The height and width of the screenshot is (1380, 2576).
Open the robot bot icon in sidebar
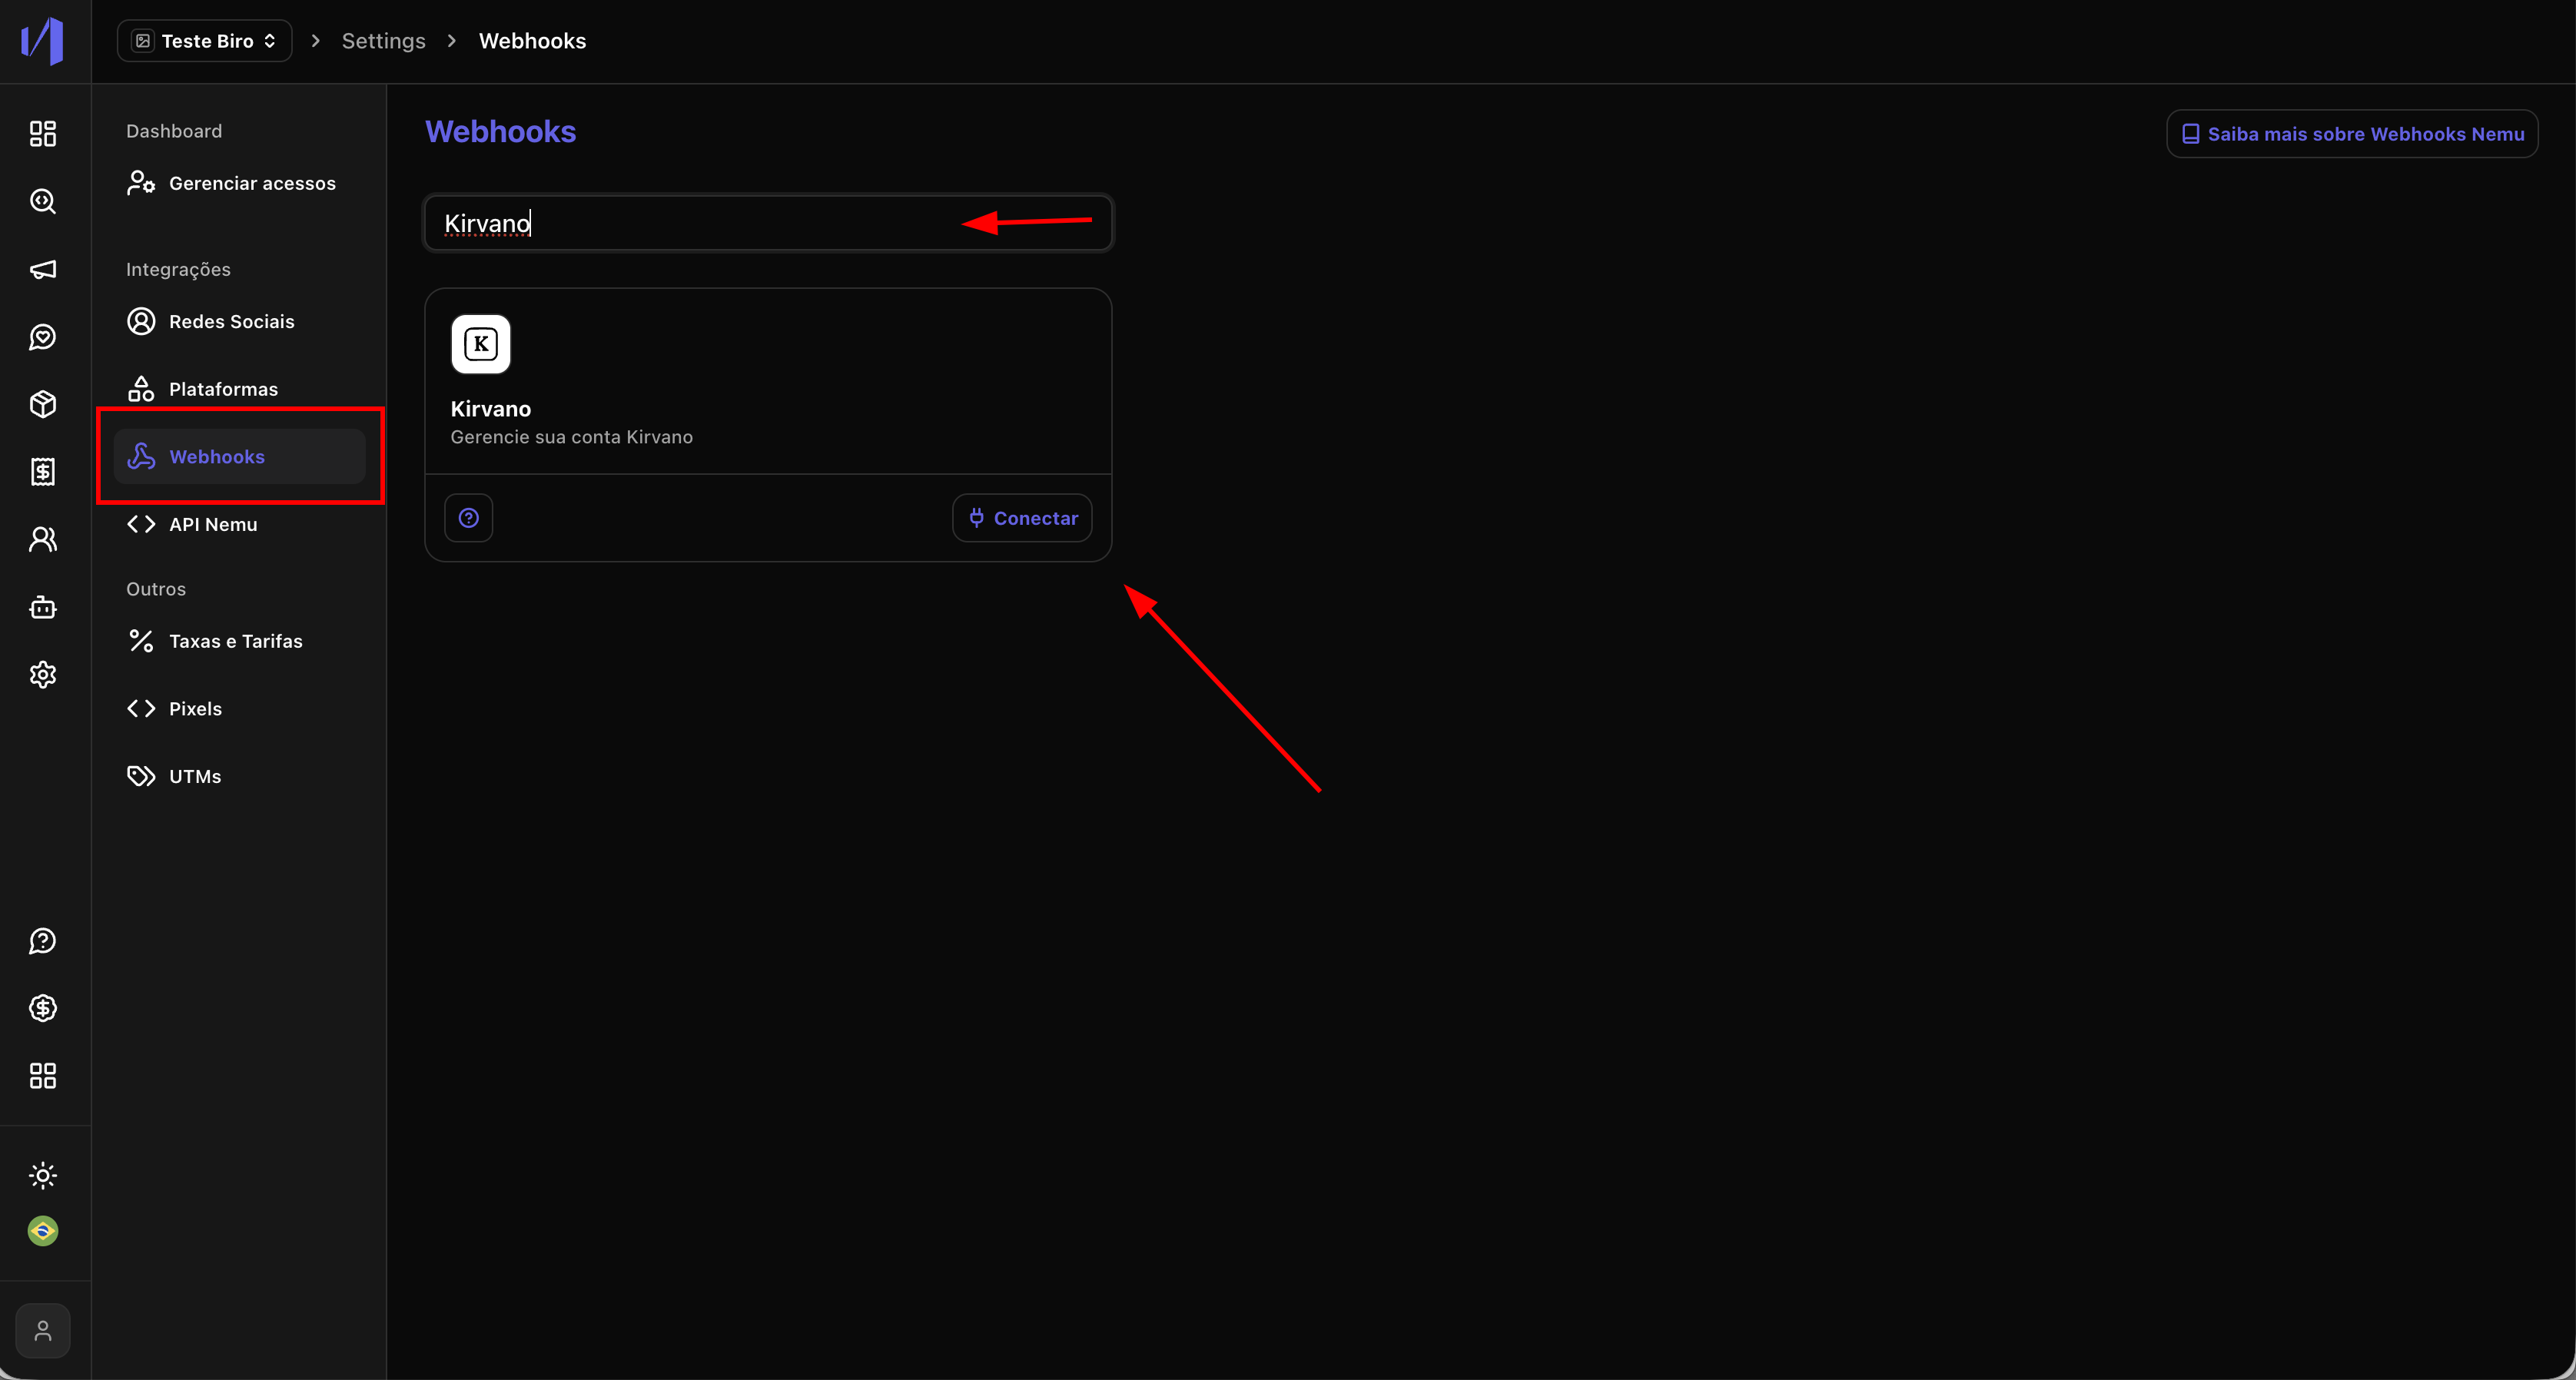point(42,607)
